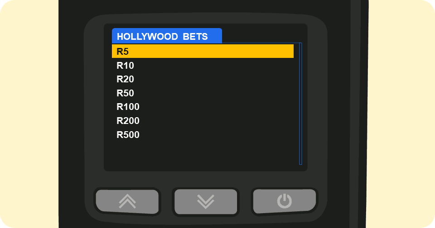Move the selection down one item
This screenshot has height=228, width=435.
(x=206, y=201)
